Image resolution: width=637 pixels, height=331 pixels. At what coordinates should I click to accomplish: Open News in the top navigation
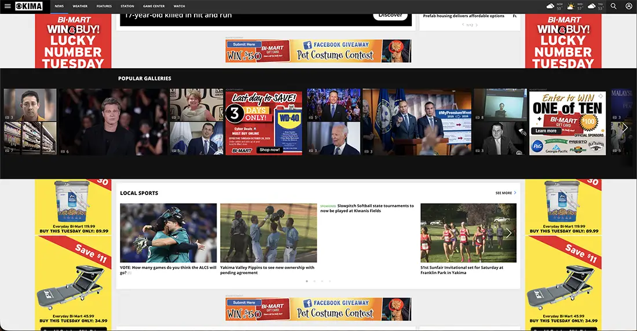[x=59, y=6]
